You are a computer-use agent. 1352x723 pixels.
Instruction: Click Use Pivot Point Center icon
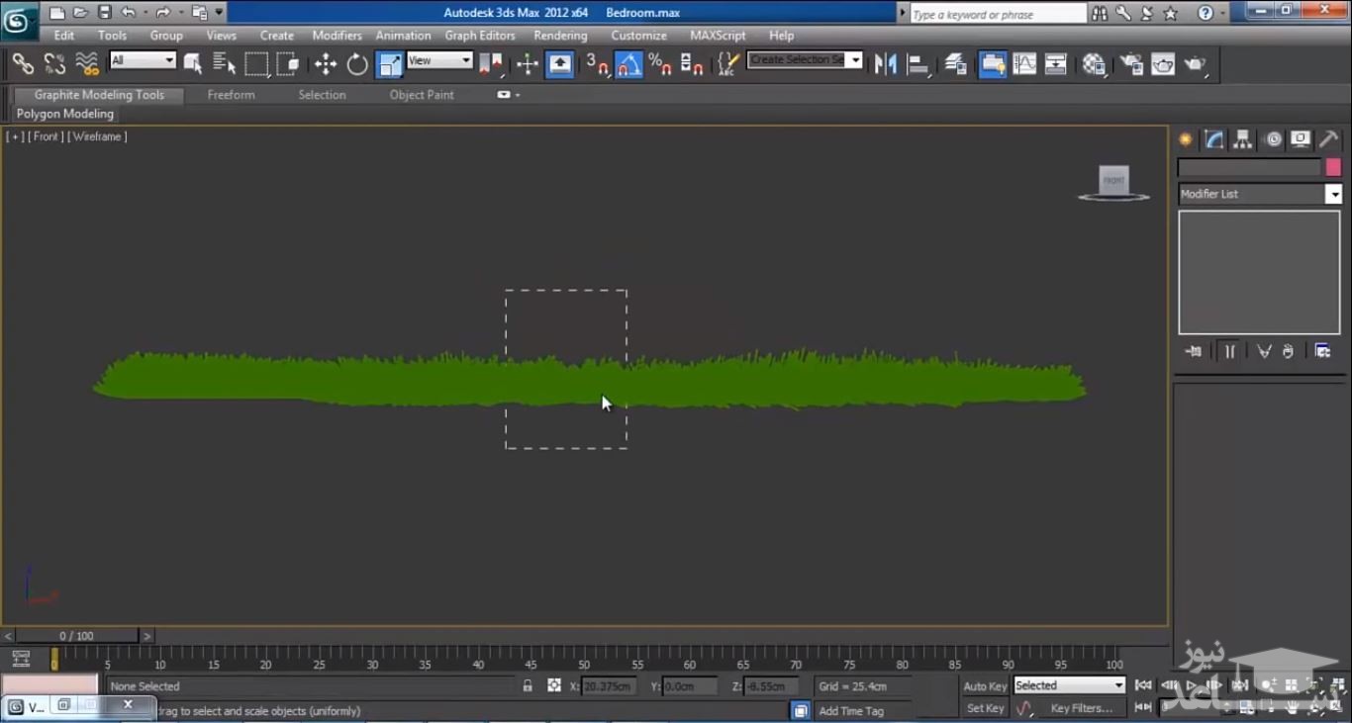point(491,64)
